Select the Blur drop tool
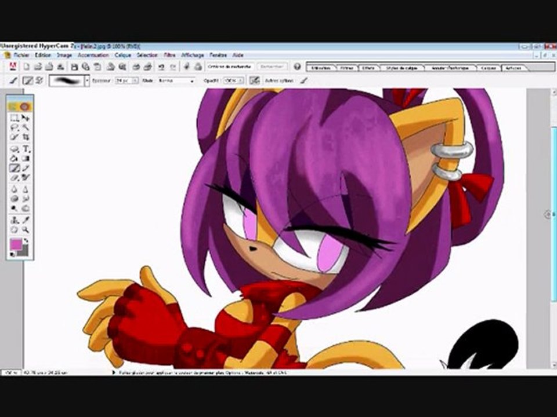The image size is (557, 417). click(14, 189)
